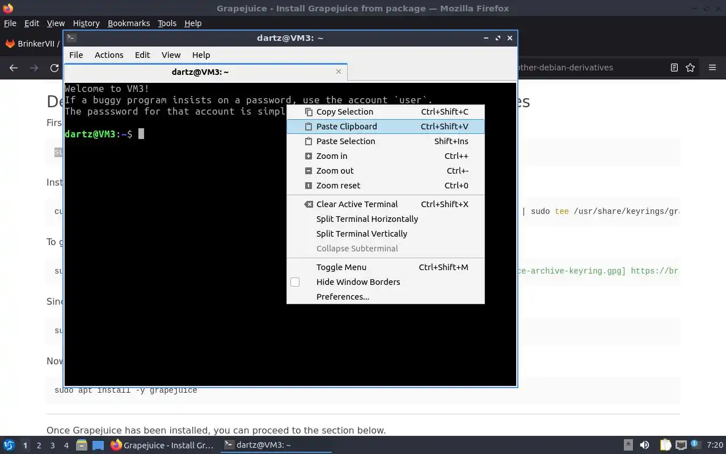Viewport: 726px width, 454px height.
Task: Switch to Grapejuice Firefox taskbar entry
Action: [x=162, y=445]
